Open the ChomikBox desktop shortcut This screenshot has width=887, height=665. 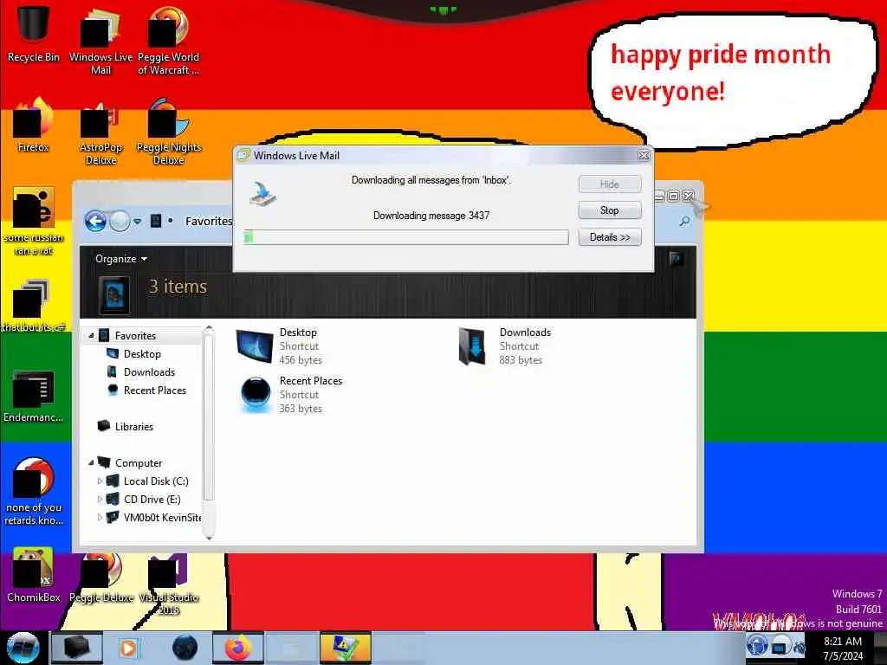point(33,575)
